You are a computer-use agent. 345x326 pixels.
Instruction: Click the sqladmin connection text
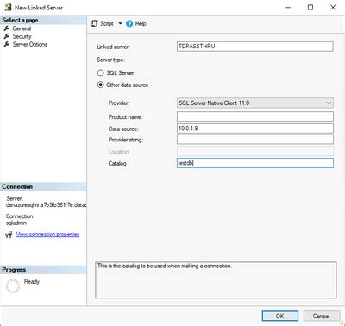click(16, 223)
